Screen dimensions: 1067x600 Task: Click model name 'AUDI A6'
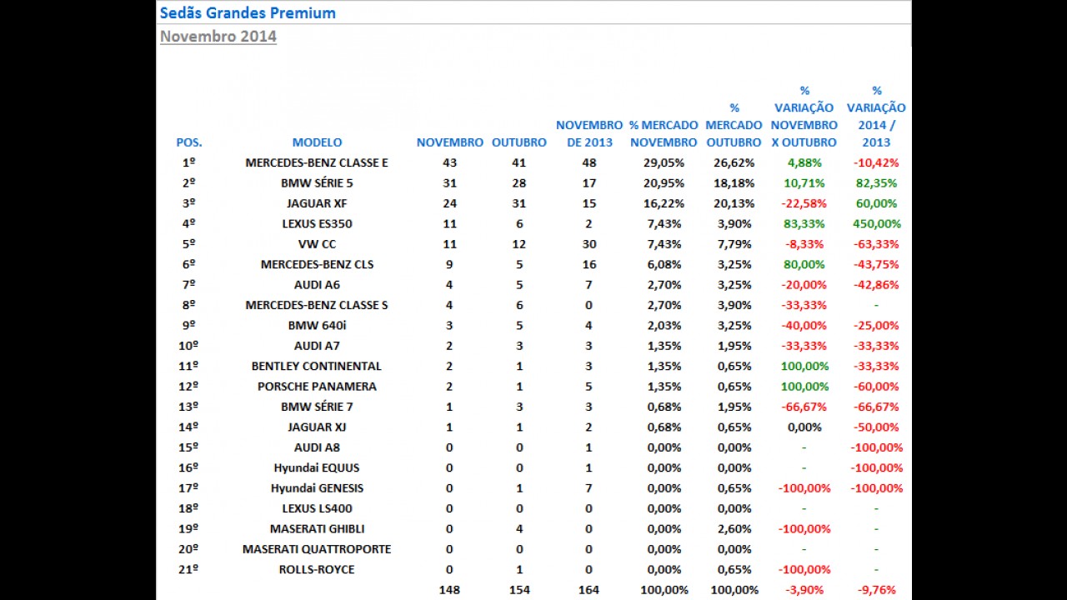317,285
